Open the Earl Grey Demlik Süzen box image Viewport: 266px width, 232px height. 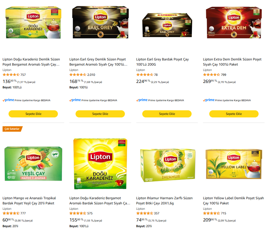[x=100, y=22]
